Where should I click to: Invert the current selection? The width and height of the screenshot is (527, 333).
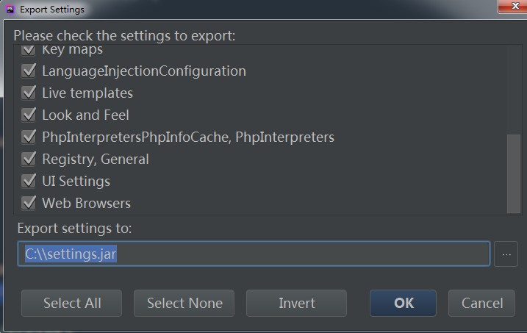point(296,303)
